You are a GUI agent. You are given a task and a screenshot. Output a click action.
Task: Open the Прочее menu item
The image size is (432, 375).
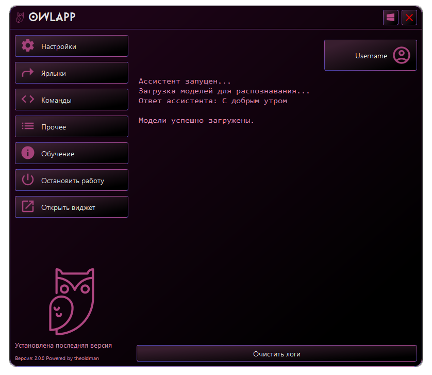tap(72, 126)
